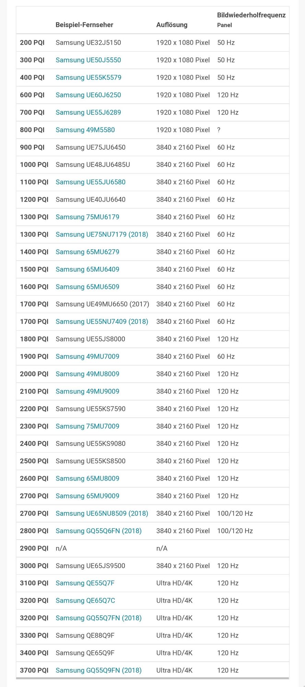Viewport: 305px width, 687px height.
Task: Click the 400 PQI row label
Action: click(32, 78)
